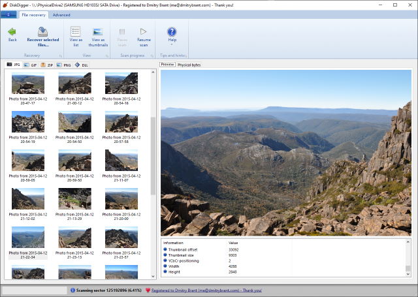Open the DLL file type tab
Screen dimensions: 418x297
coord(81,65)
